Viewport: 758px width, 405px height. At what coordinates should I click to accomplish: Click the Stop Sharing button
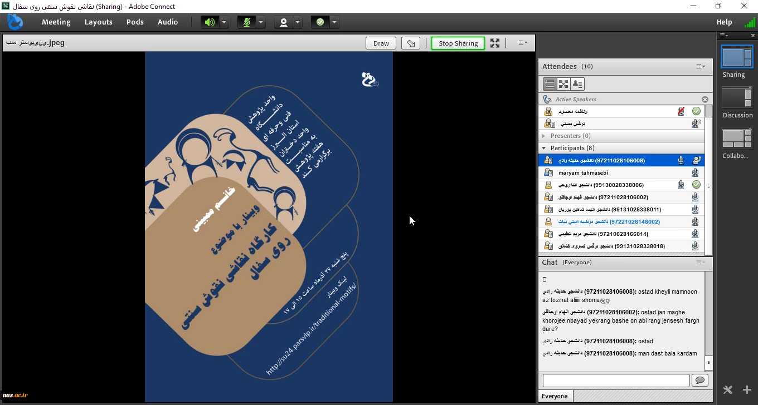coord(458,43)
